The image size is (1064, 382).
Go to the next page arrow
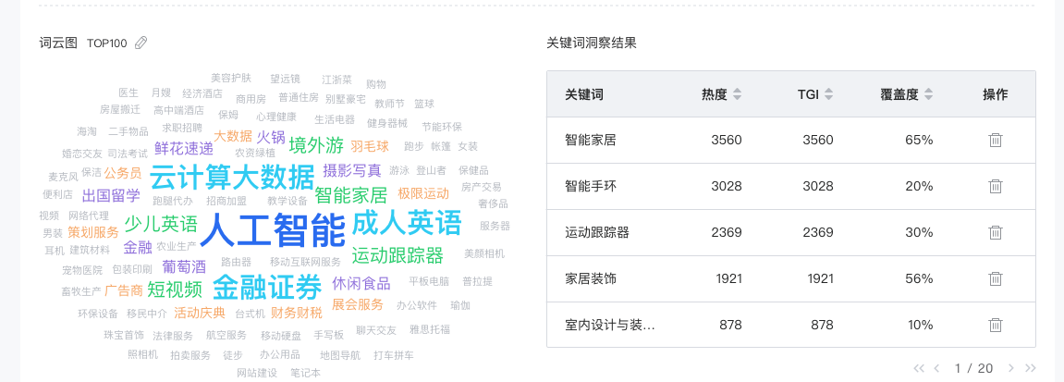pos(1010,368)
